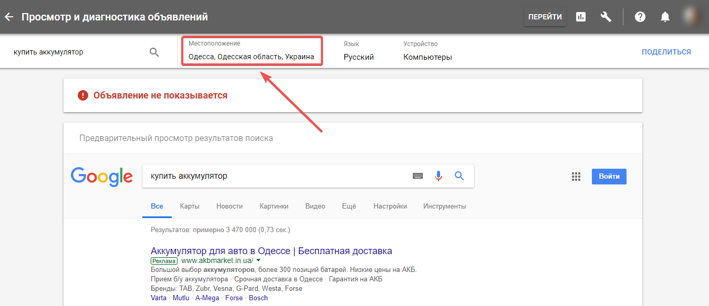Click the search magnifier beside the keyword field

point(154,52)
